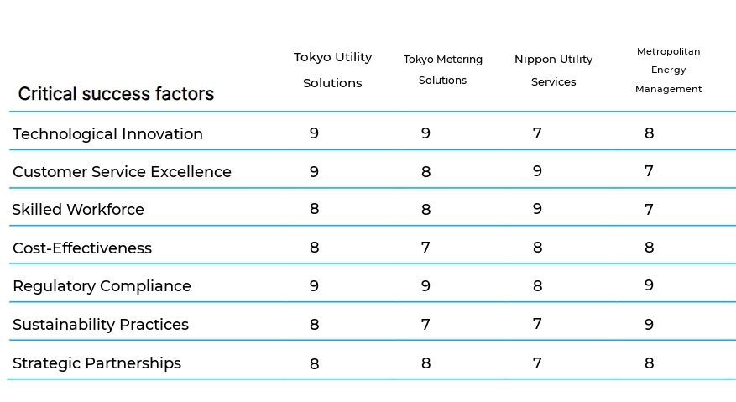736x402 pixels.
Task: Click the Metropolitan Energy Management column header
Action: 668,70
